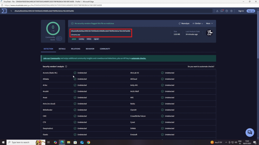Screen dimensions: 259x145
Task: Click the browser address bar URL
Action: [53, 5]
